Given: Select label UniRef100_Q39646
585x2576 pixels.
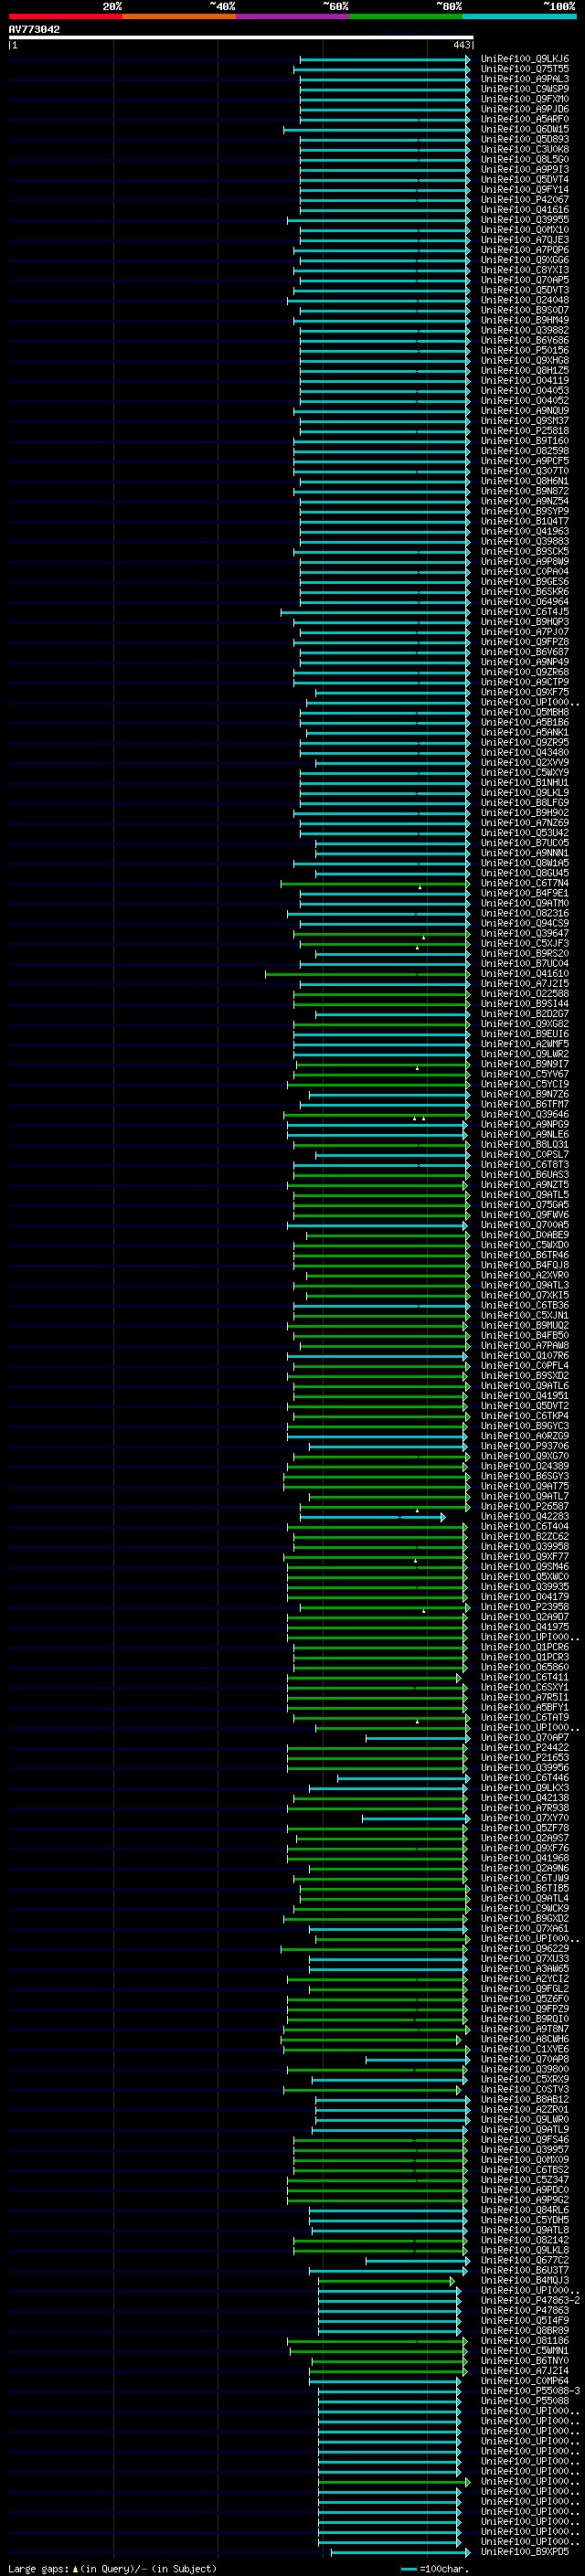Looking at the screenshot, I should tap(525, 1115).
